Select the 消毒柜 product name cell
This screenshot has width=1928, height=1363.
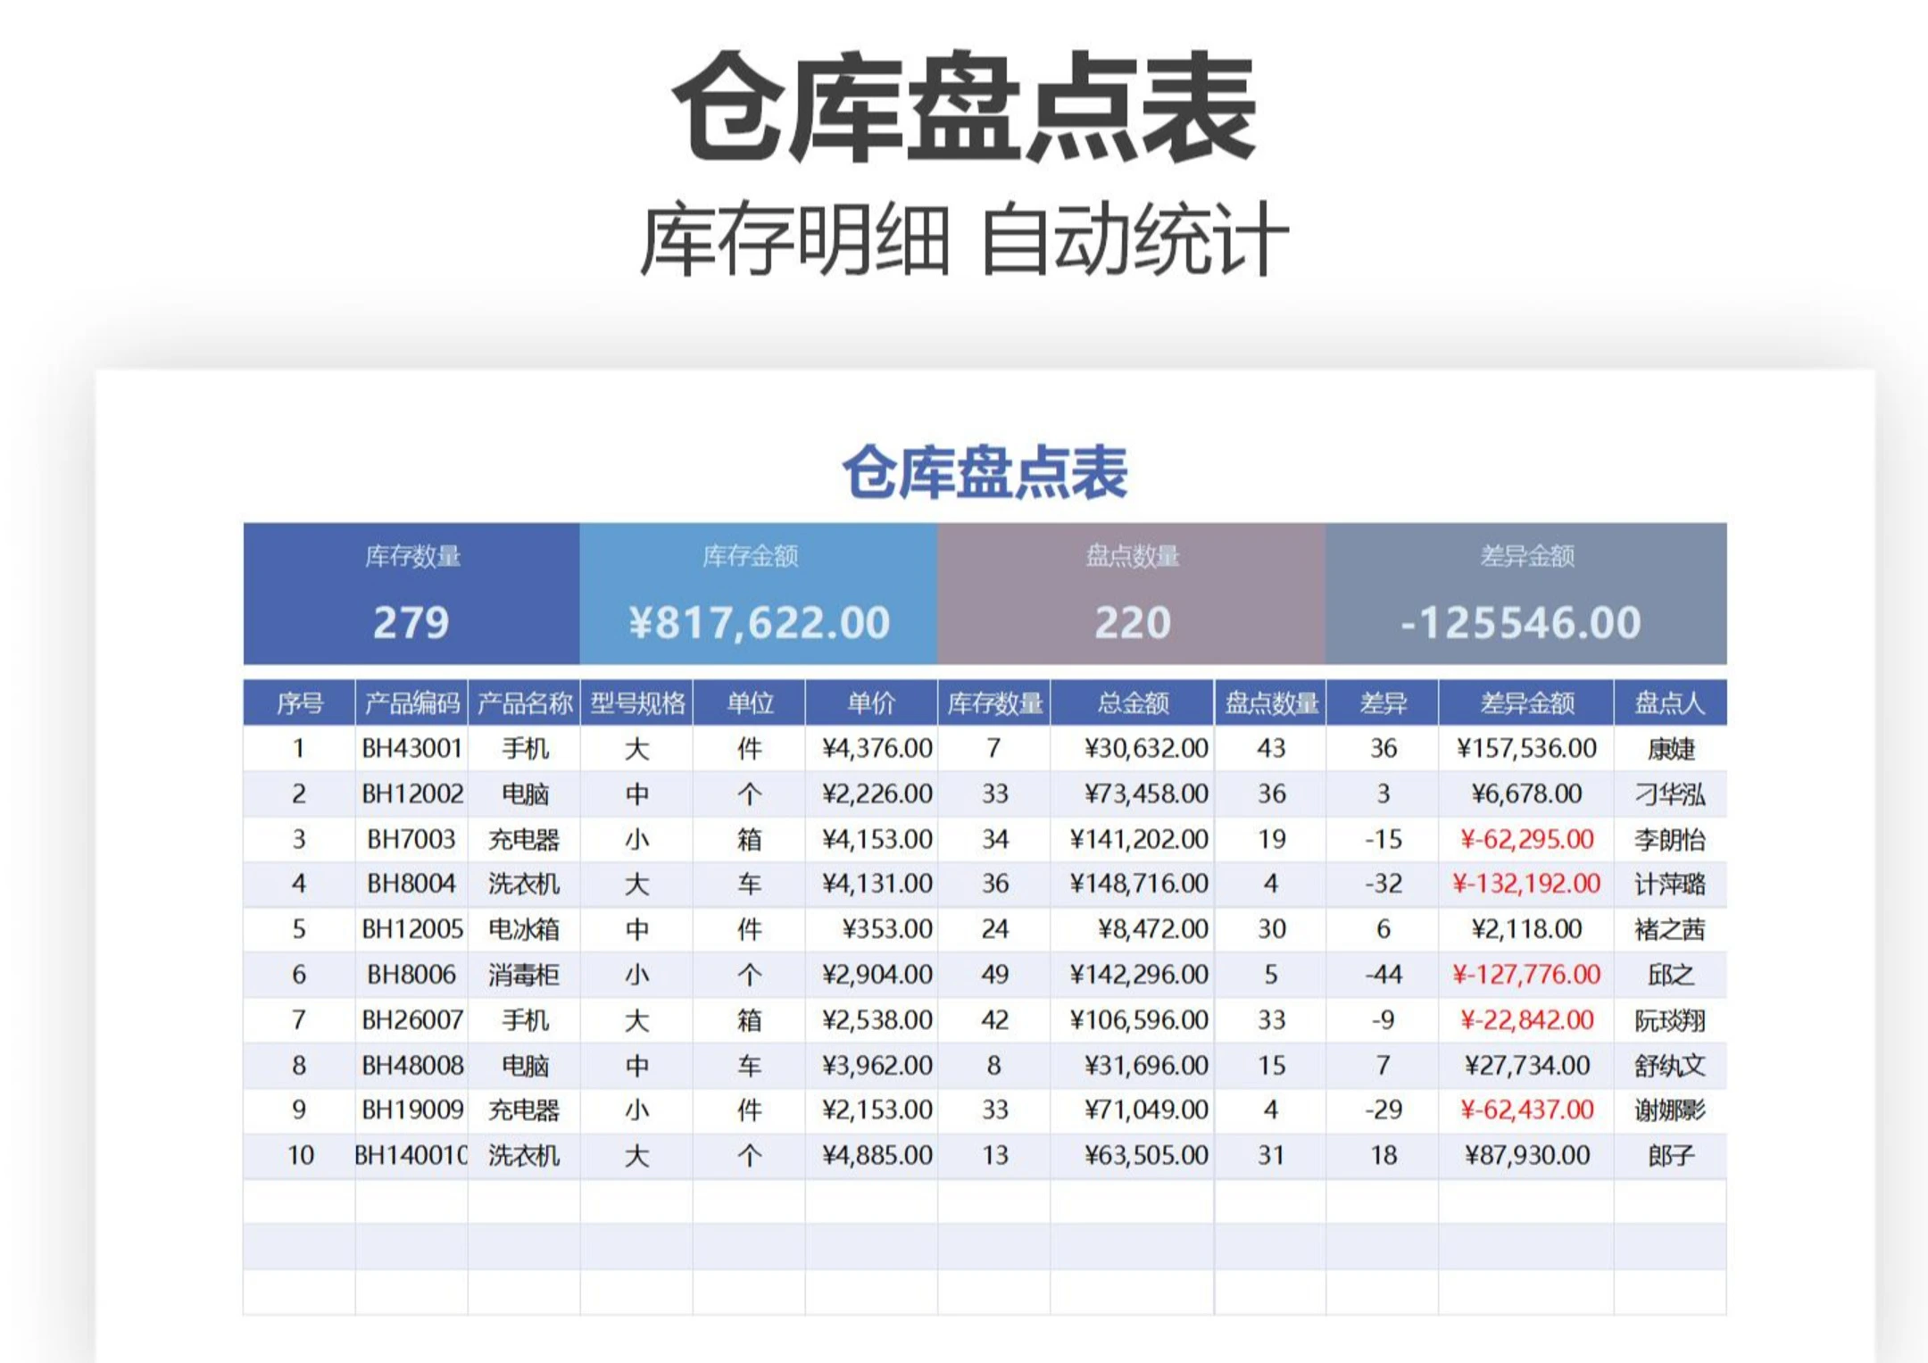tap(524, 975)
